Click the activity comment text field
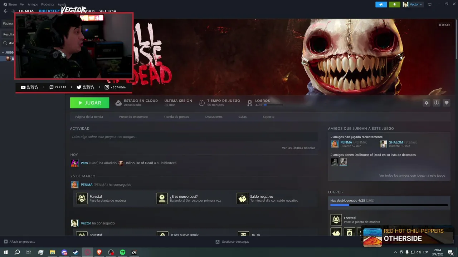458x257 pixels. tap(194, 137)
